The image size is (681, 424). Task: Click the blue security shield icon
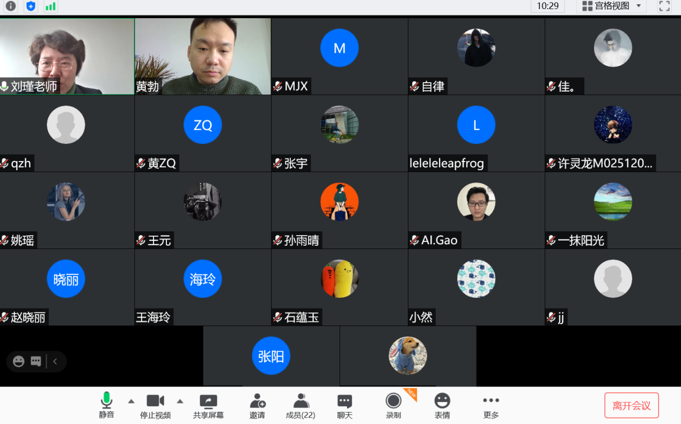(31, 6)
